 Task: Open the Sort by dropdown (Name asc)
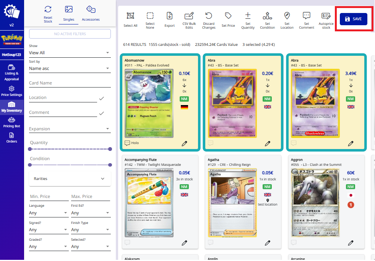pos(70,68)
